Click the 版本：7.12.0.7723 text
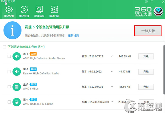This screenshot has width=165, height=113. coord(92,56)
